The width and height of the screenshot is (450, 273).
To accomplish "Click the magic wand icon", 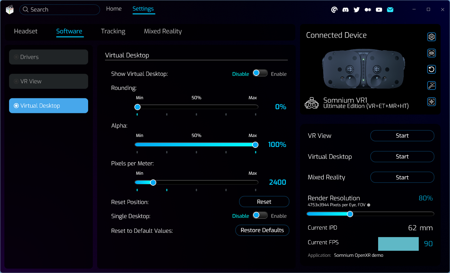I will coord(432,85).
